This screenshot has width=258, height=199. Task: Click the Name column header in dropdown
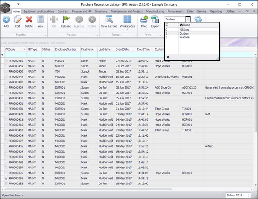pos(199,25)
